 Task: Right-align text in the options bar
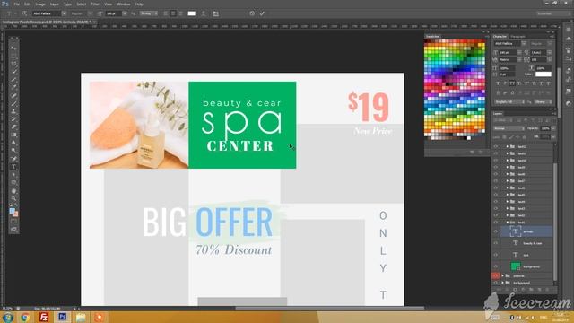pyautogui.click(x=180, y=13)
